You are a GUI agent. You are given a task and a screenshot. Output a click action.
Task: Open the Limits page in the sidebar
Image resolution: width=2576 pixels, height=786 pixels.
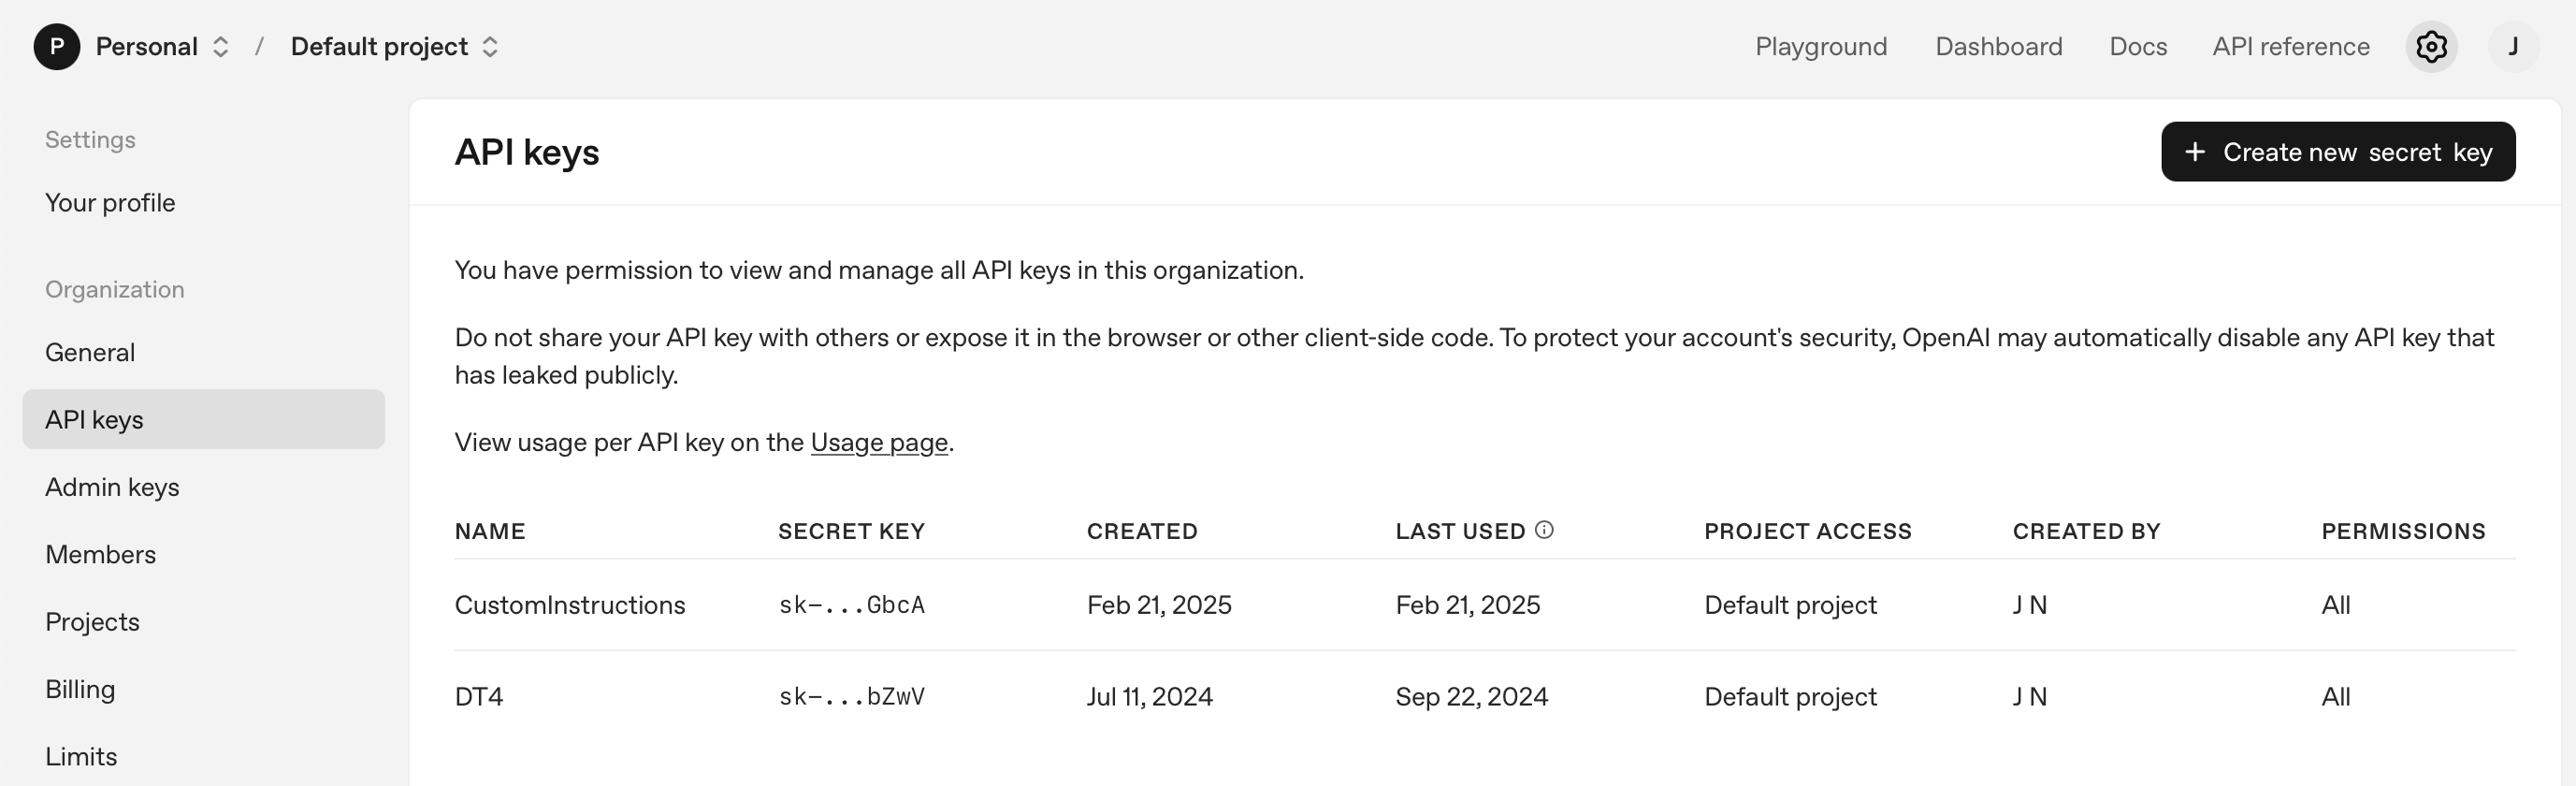click(81, 757)
